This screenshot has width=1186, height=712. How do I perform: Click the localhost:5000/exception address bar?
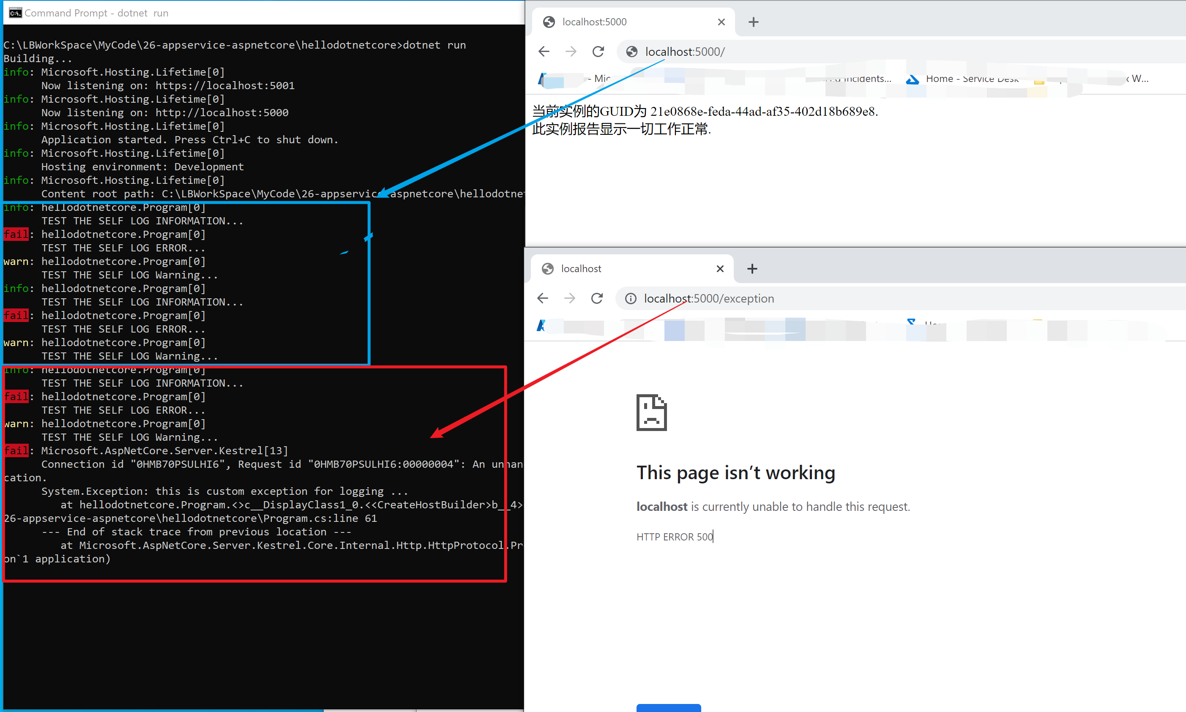pyautogui.click(x=864, y=298)
